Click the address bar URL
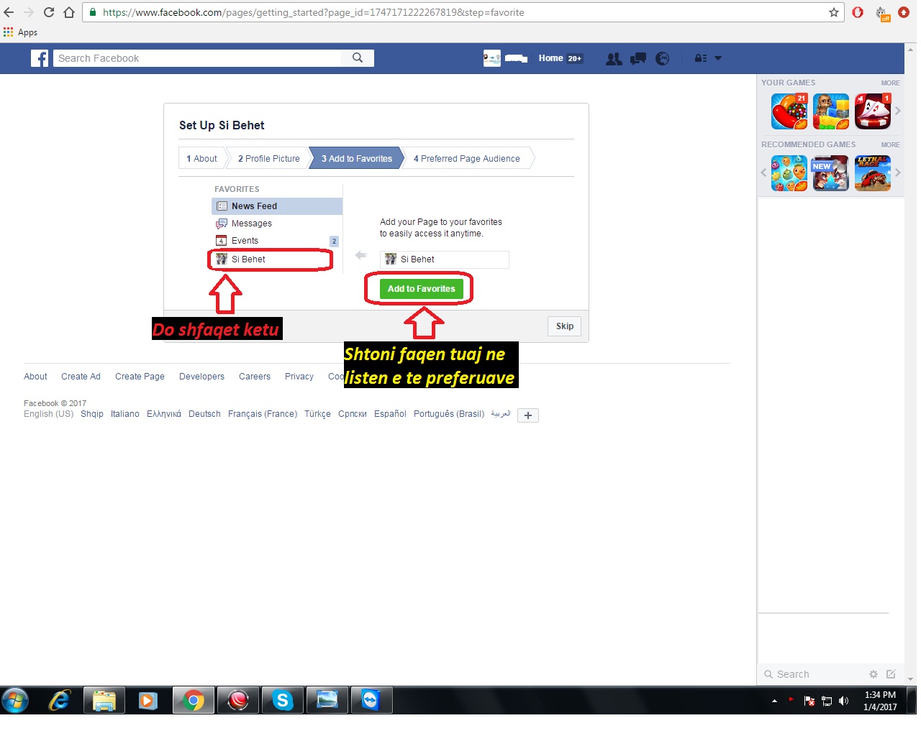 point(313,12)
